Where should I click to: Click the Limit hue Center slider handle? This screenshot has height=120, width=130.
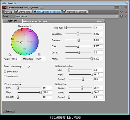tap(82, 88)
